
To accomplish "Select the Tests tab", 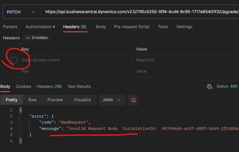I will [163, 27].
